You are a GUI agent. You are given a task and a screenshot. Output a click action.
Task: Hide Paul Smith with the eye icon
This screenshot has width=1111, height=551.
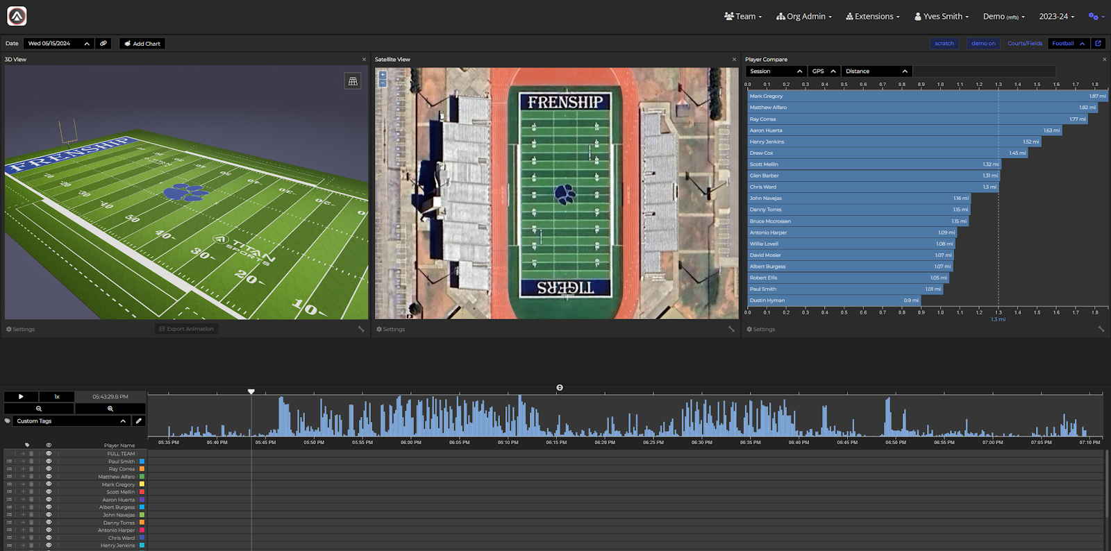pos(49,461)
